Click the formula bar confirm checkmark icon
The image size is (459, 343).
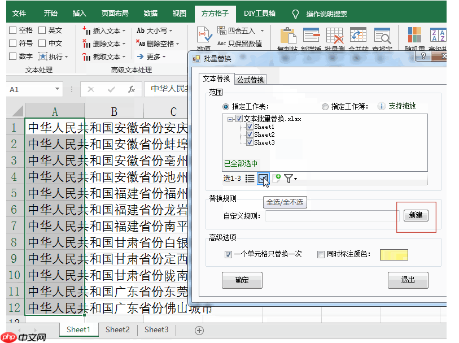pyautogui.click(x=111, y=89)
